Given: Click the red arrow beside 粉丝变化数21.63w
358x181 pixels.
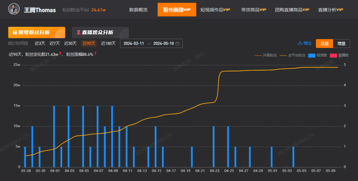Looking at the screenshot, I should click(x=60, y=54).
